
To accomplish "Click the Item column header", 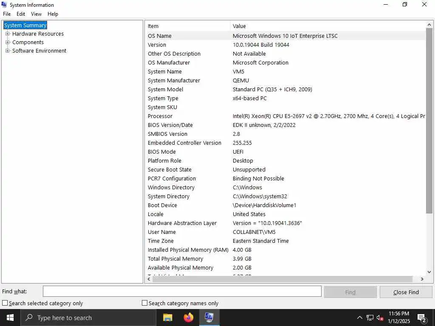I will [x=188, y=26].
